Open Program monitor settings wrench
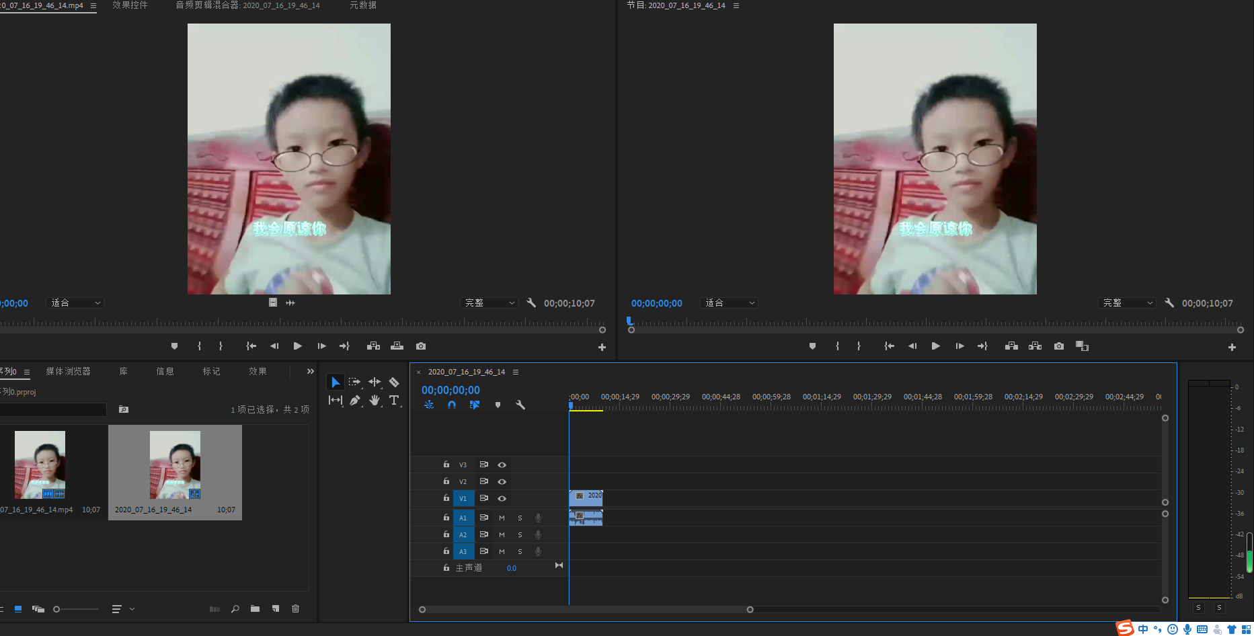 pos(1169,303)
